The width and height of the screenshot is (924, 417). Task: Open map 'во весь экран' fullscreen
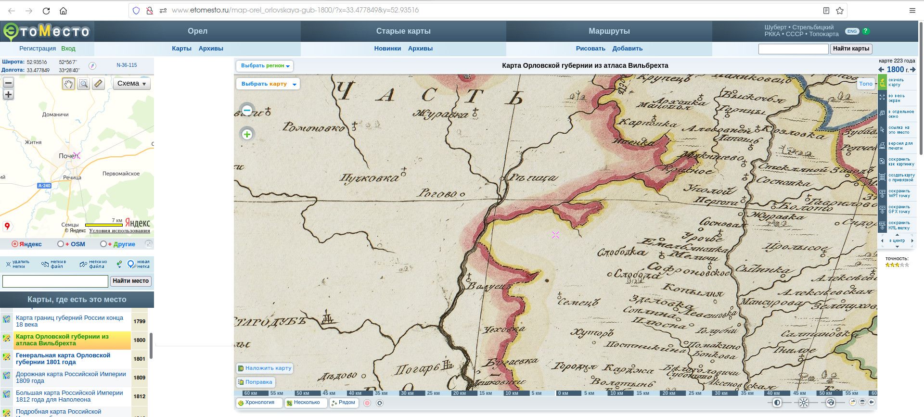coord(883,98)
